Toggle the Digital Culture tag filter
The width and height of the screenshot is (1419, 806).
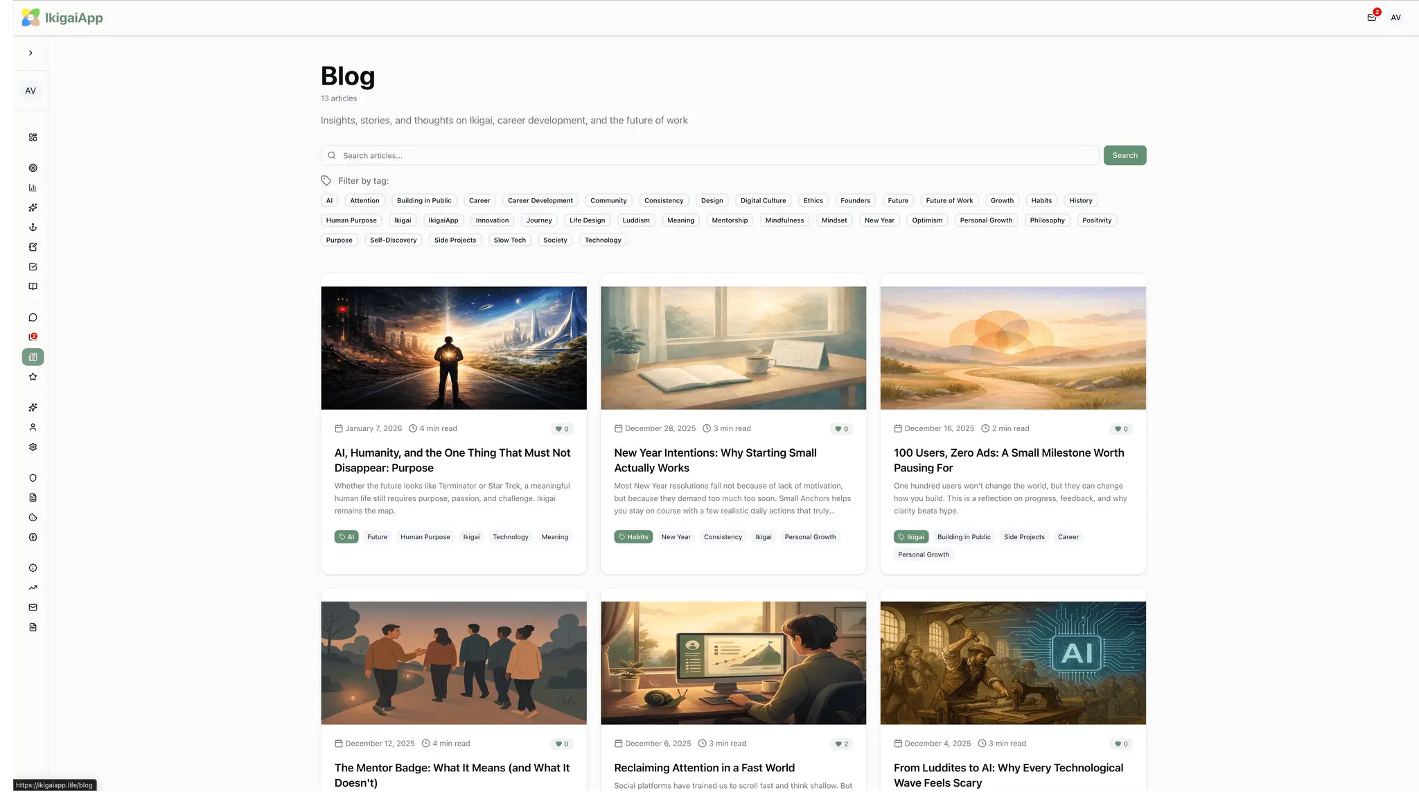pos(763,200)
